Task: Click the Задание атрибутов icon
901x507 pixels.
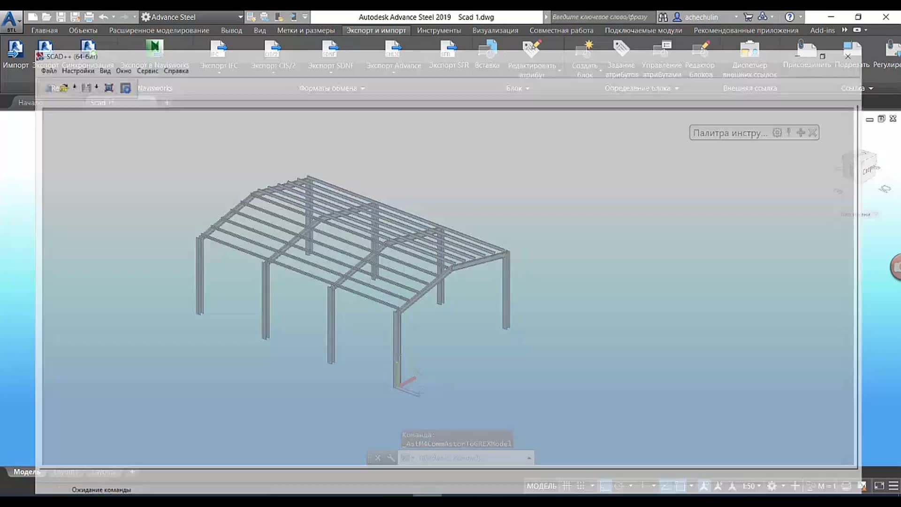Action: coord(621,48)
